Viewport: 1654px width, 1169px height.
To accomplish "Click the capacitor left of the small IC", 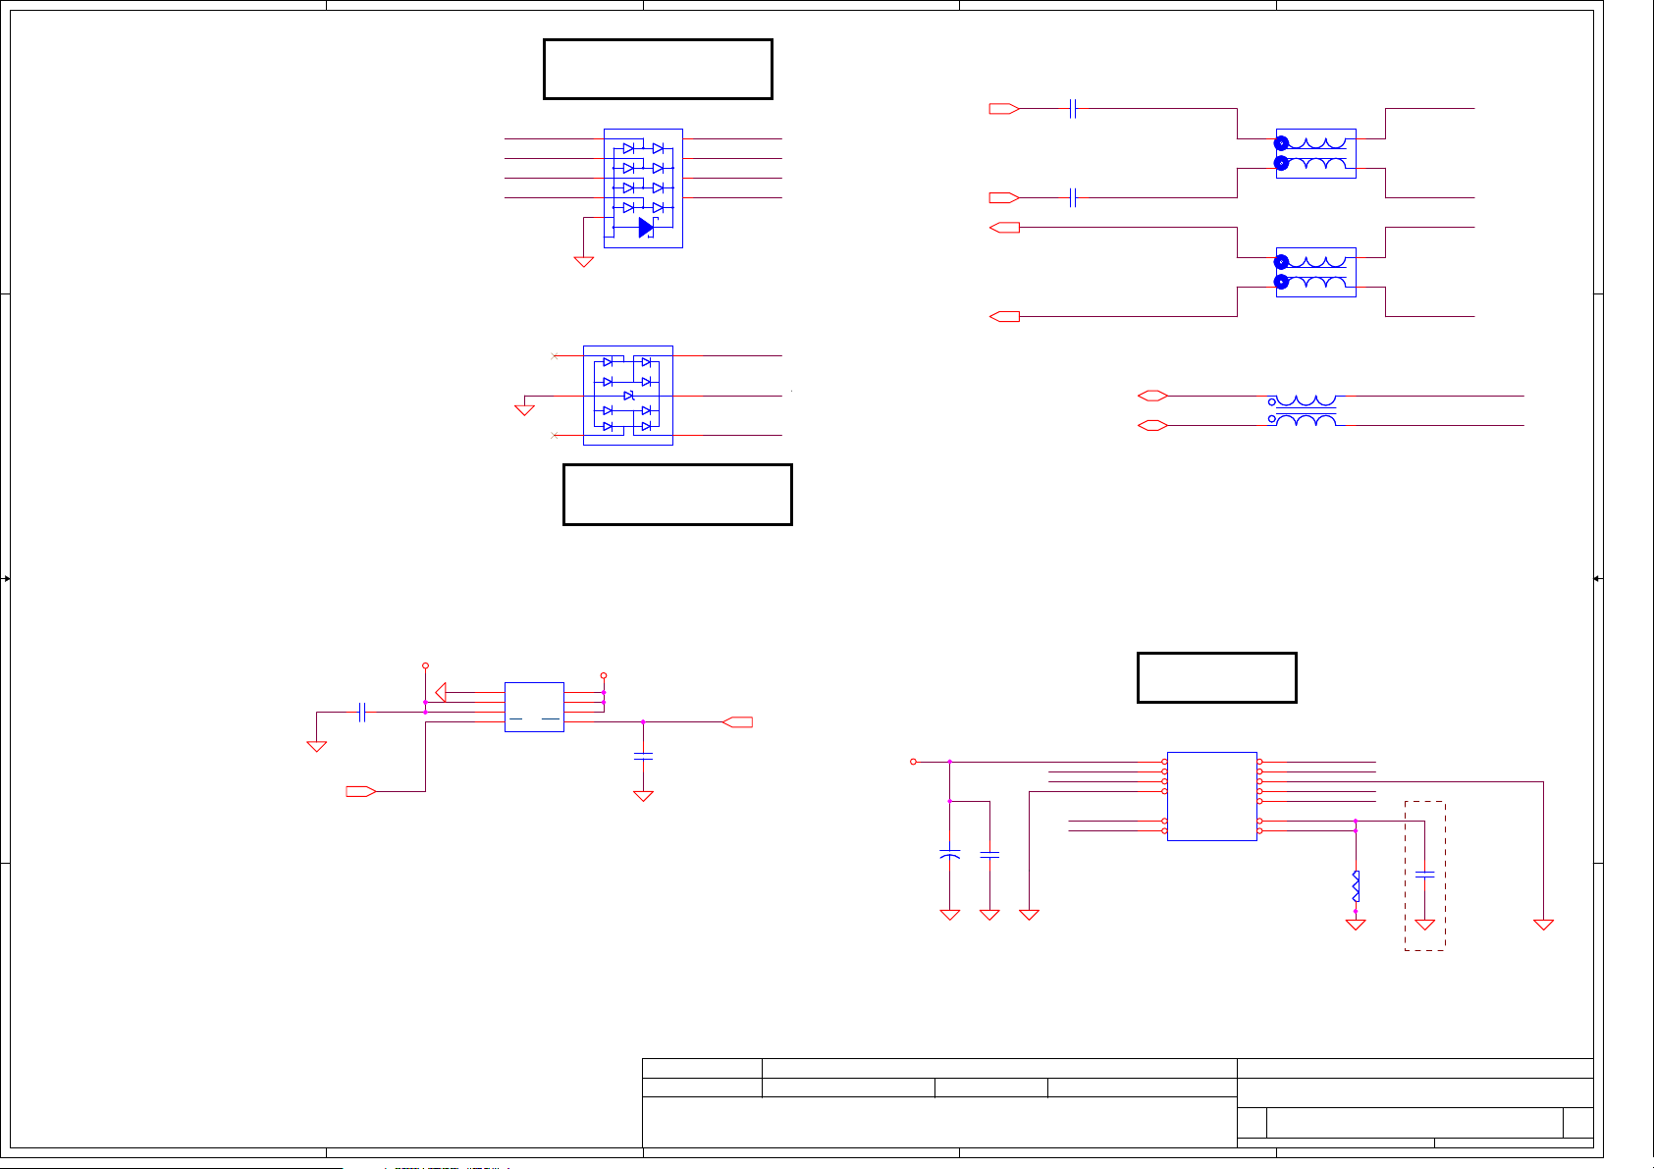I will [x=362, y=713].
